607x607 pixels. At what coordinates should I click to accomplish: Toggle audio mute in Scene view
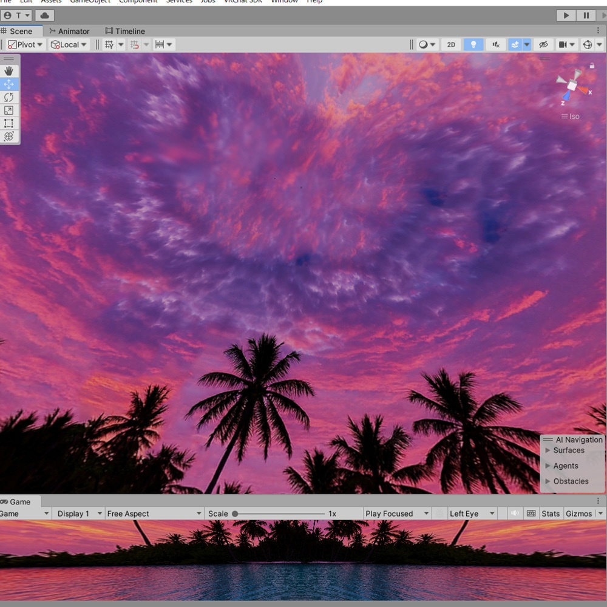click(496, 44)
